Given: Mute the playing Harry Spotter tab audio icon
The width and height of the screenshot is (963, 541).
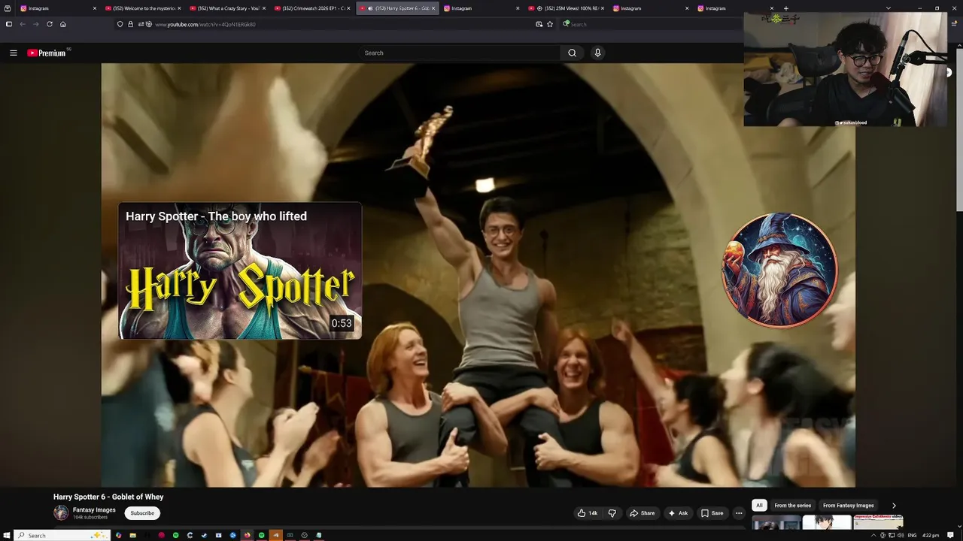Looking at the screenshot, I should [x=370, y=8].
